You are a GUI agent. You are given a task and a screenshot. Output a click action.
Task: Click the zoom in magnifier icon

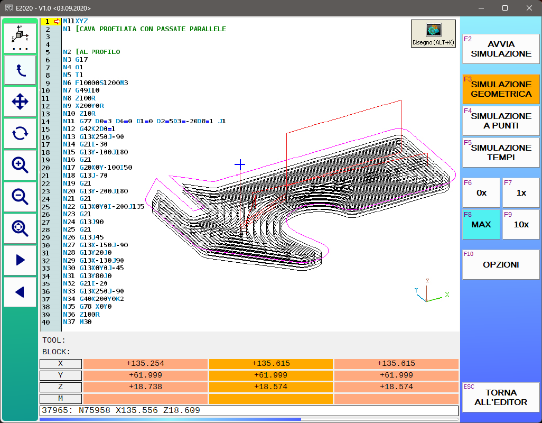[20, 165]
